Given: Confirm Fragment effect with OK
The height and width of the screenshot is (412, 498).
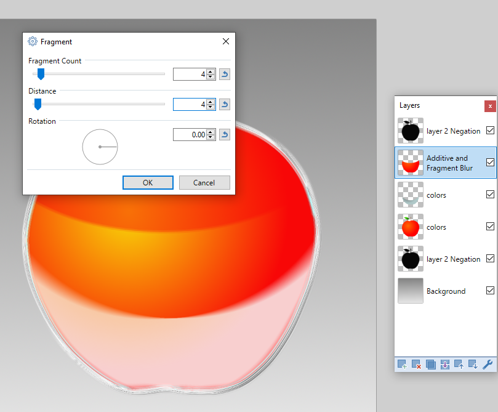Looking at the screenshot, I should point(148,183).
